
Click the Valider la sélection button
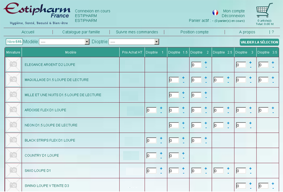[x=259, y=42]
